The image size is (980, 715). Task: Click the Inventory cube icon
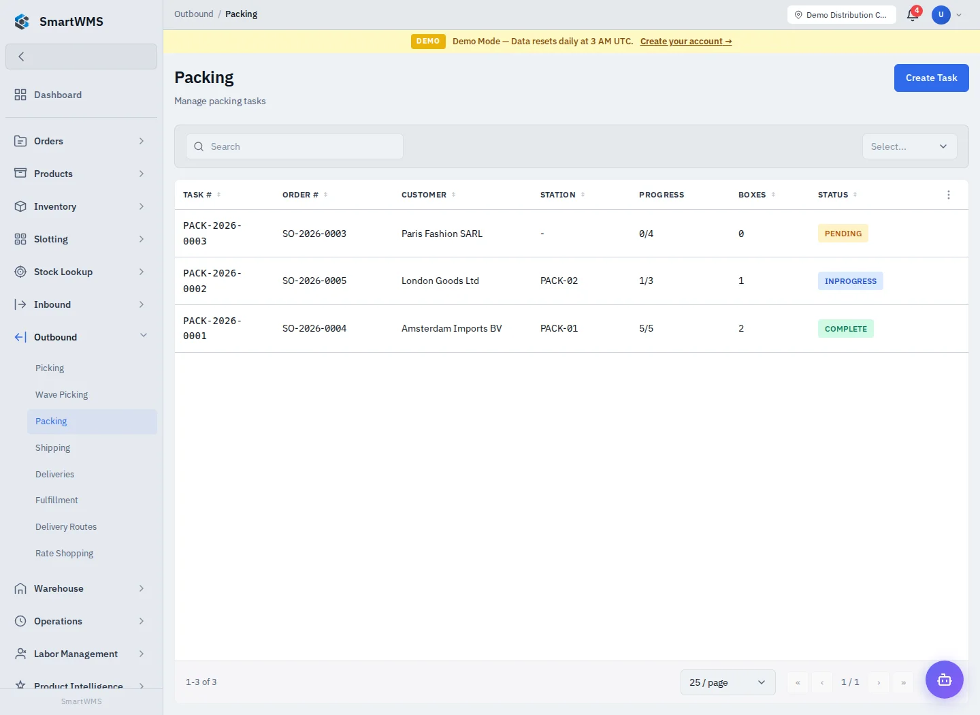[x=20, y=206]
